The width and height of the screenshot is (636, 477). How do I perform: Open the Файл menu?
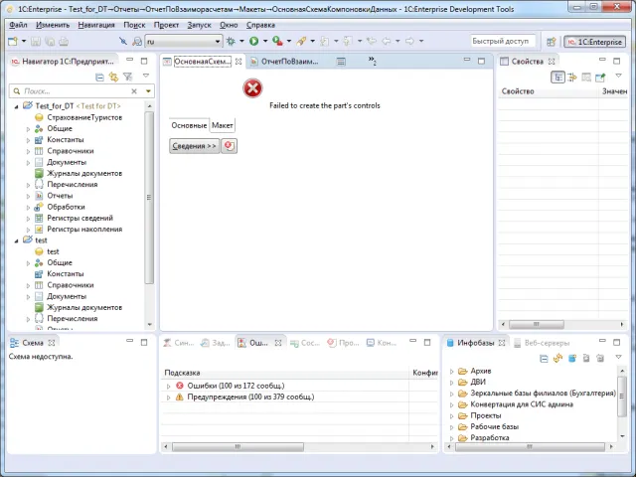tap(18, 25)
